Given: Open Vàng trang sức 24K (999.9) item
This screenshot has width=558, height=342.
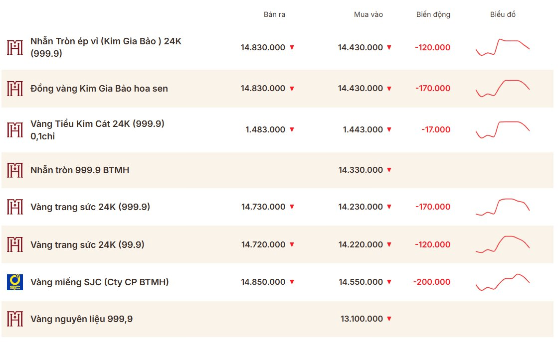Looking at the screenshot, I should point(90,207).
